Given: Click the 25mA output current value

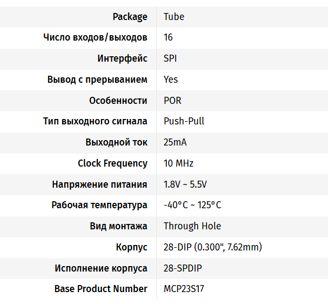Looking at the screenshot, I should 175,142.
